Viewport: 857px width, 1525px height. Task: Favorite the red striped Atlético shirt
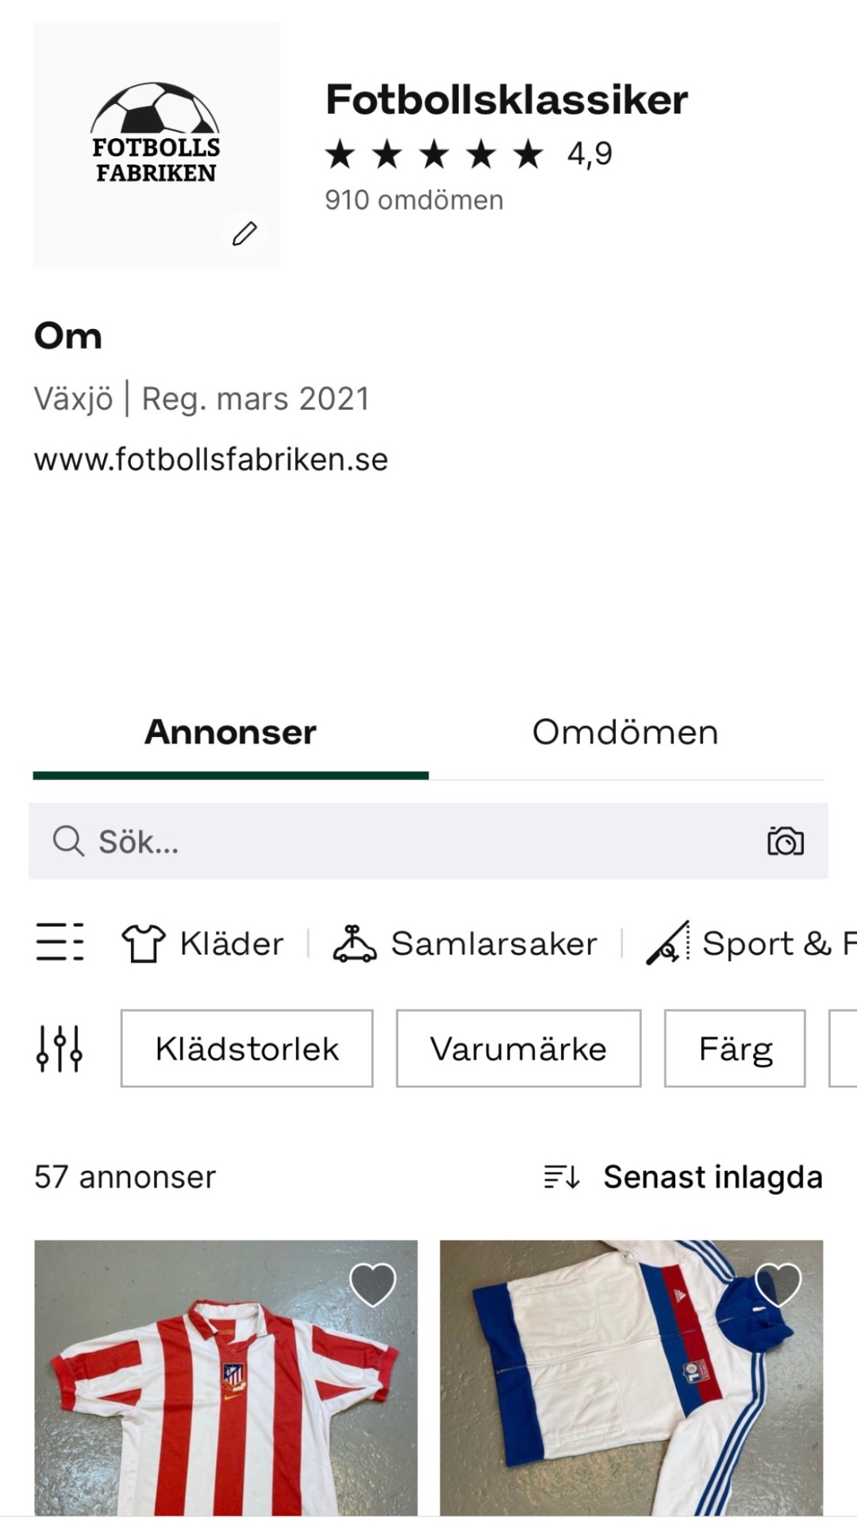pos(372,1284)
